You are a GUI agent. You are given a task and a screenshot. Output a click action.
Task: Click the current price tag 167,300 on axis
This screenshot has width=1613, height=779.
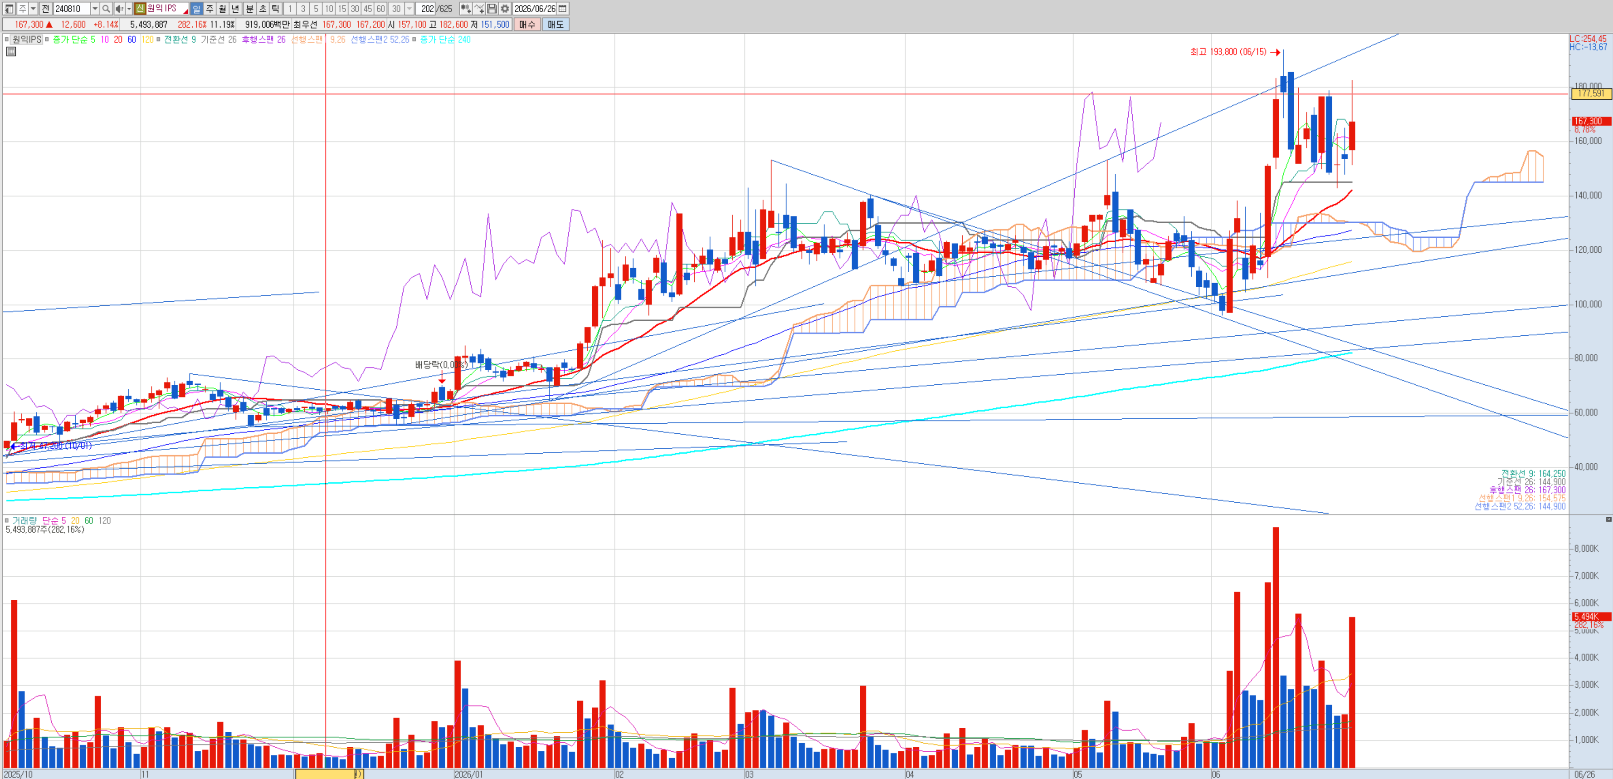(x=1591, y=121)
